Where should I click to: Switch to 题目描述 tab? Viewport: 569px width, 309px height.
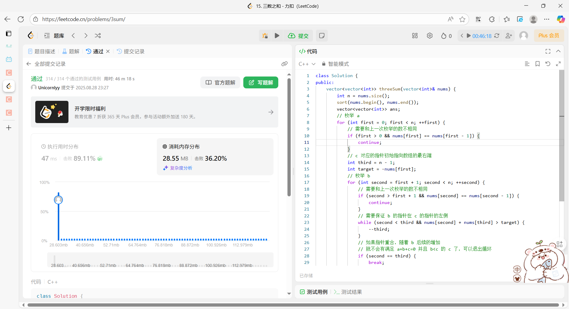coord(42,51)
